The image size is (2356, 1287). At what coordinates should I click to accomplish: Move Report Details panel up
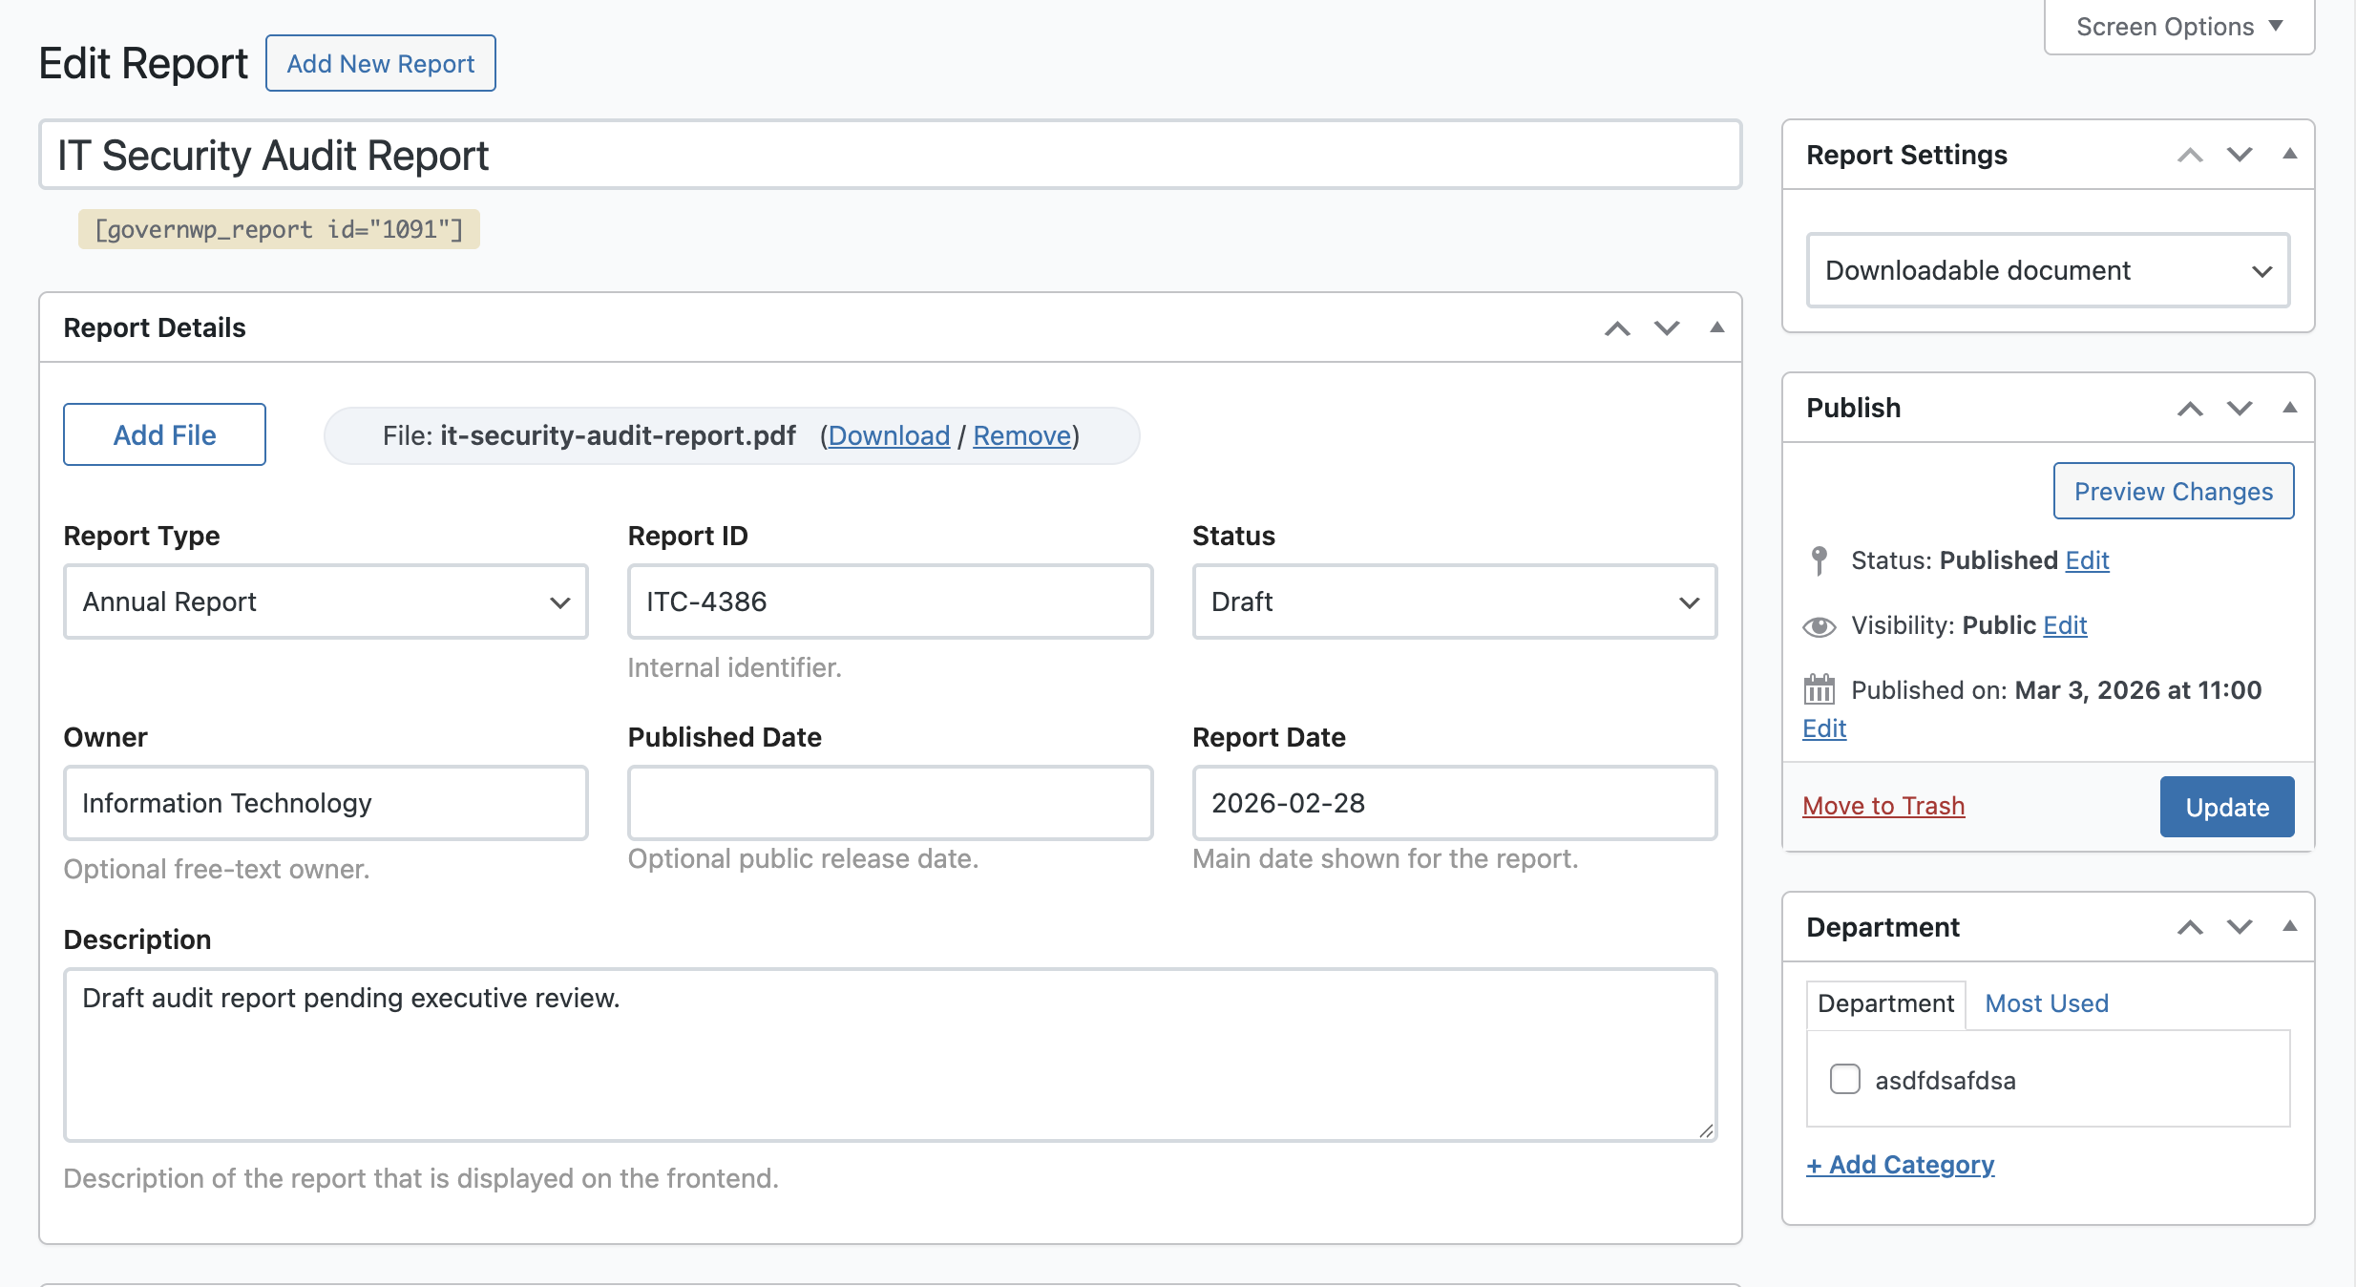coord(1617,328)
